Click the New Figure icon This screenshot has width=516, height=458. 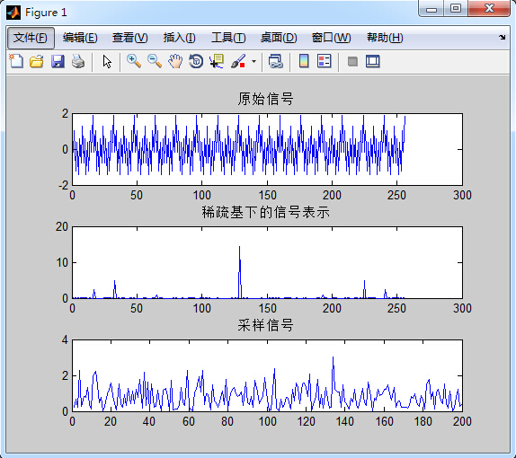coord(16,61)
